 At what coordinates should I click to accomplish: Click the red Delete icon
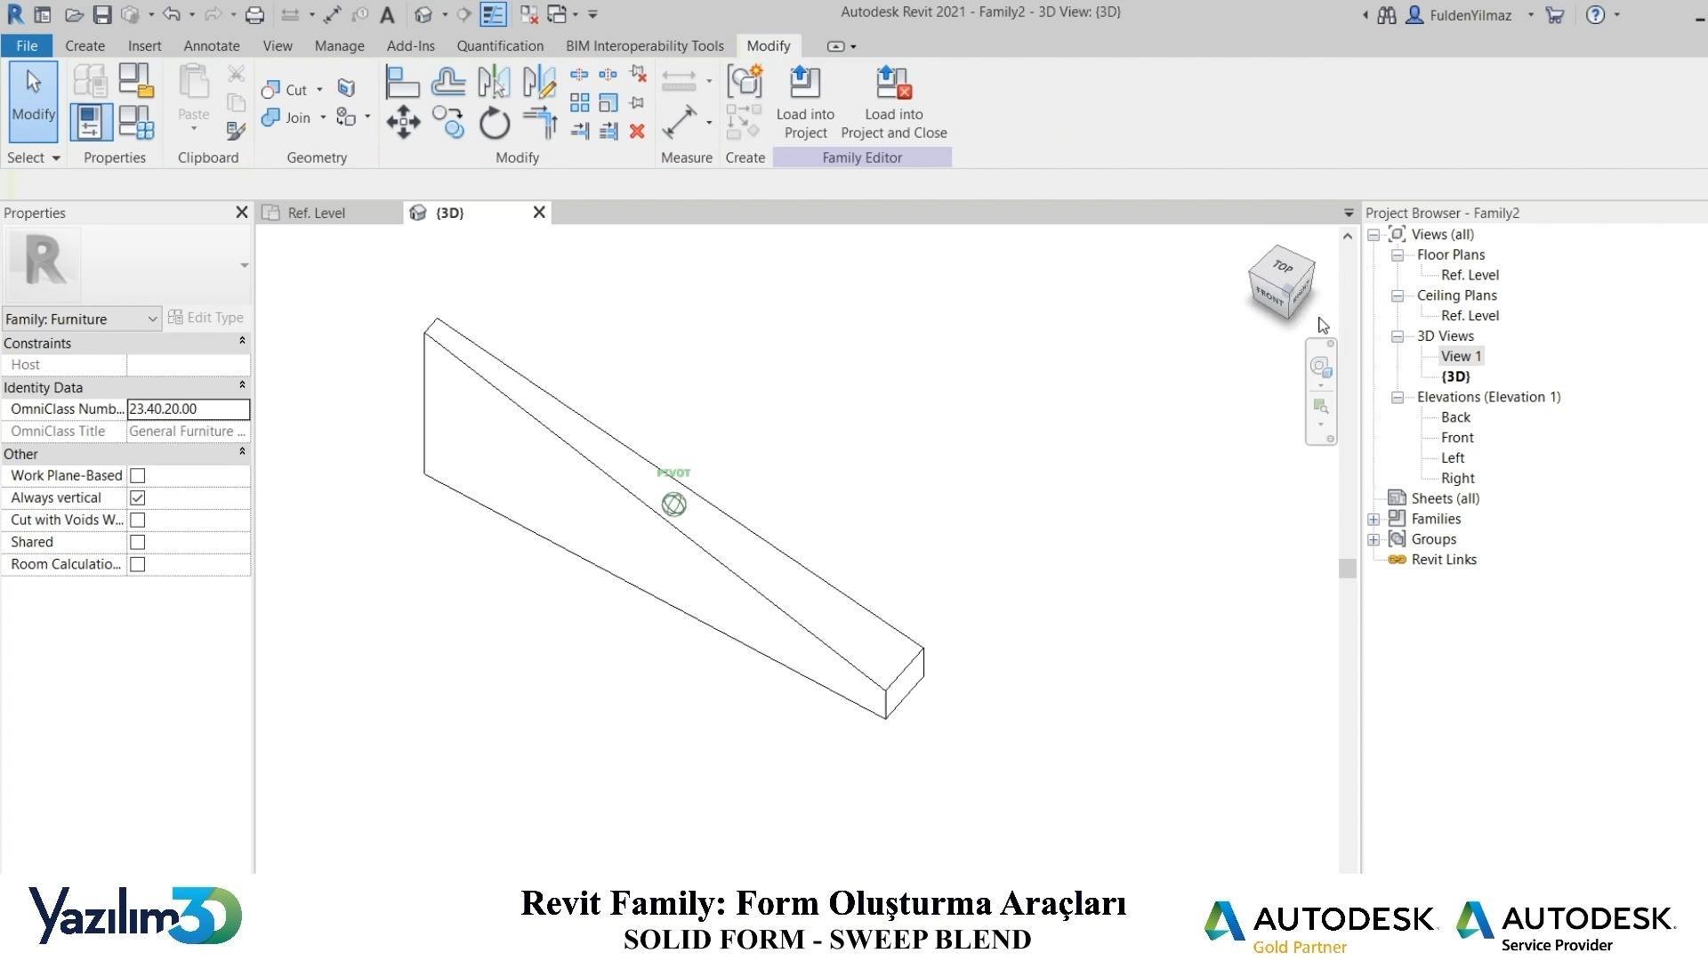point(637,131)
